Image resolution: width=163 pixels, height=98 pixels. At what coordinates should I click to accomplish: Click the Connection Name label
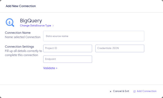(x=18, y=33)
